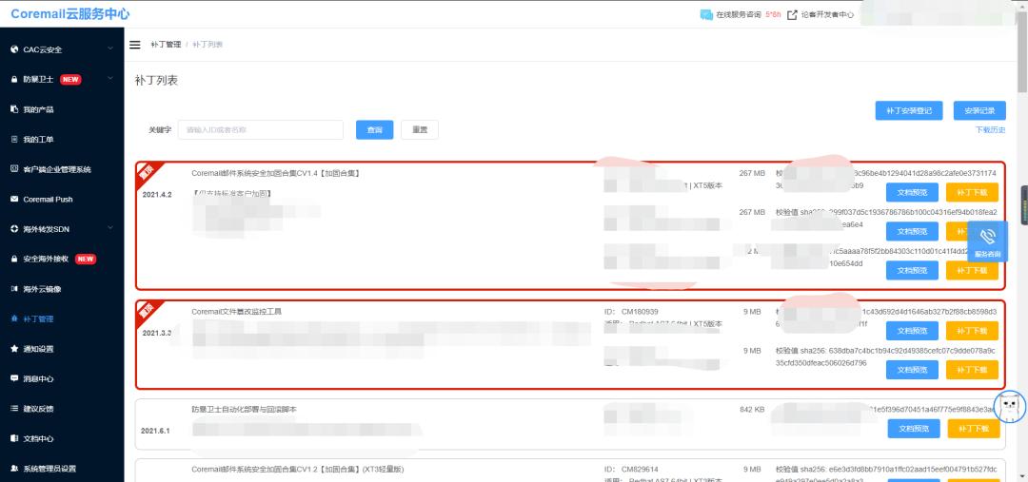This screenshot has width=1028, height=482.
Task: Click the 安装记录 button
Action: 979,110
